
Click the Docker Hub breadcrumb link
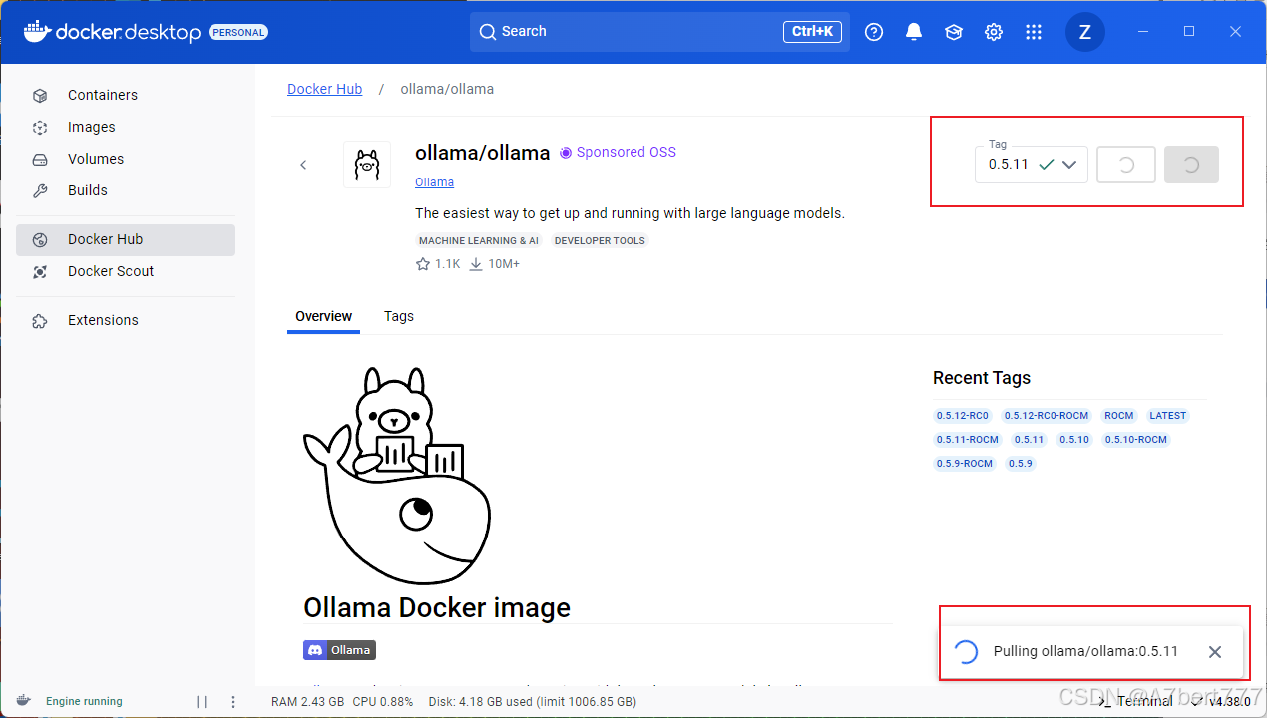tap(324, 89)
